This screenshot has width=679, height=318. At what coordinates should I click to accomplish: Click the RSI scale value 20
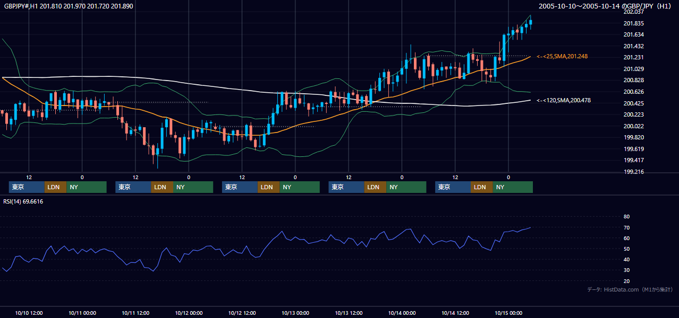coord(626,281)
